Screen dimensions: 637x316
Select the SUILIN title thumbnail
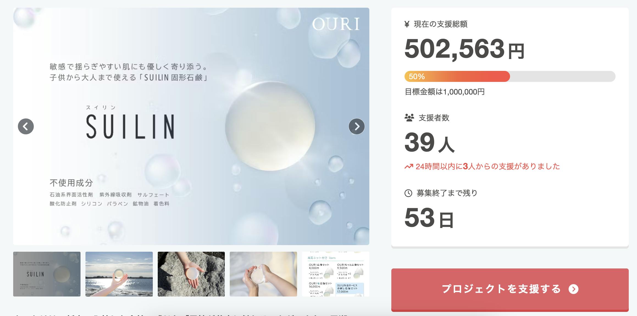tap(47, 274)
